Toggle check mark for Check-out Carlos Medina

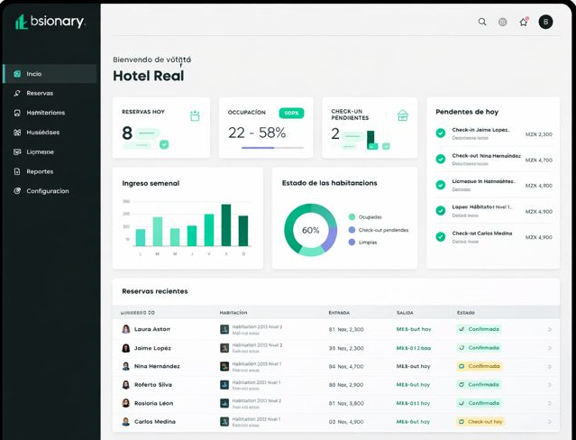(x=441, y=236)
